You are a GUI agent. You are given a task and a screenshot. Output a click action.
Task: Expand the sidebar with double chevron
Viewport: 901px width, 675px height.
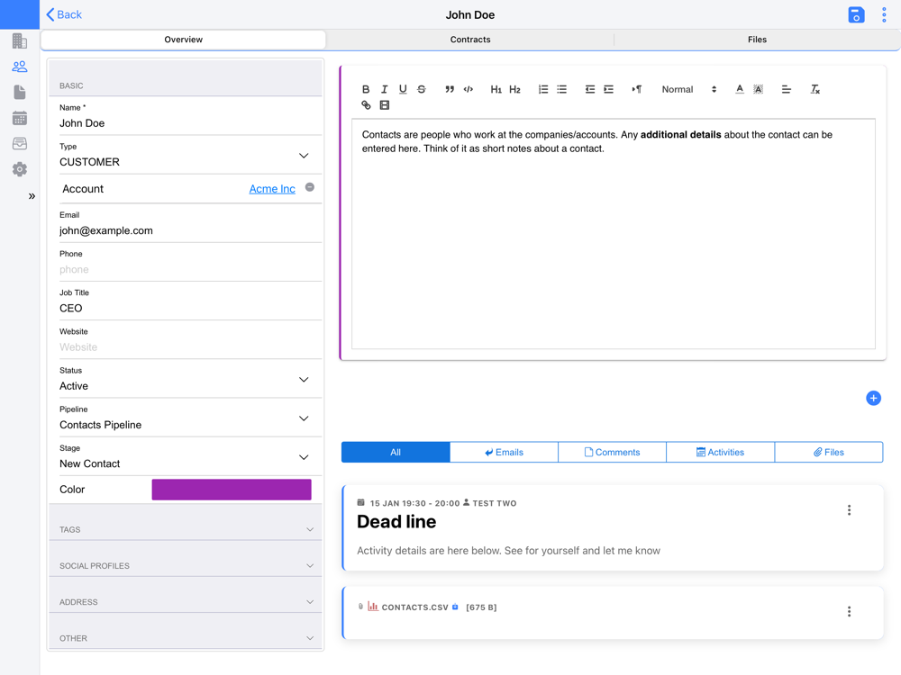(32, 196)
